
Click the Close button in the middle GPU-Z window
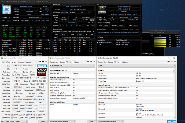click(91, 122)
